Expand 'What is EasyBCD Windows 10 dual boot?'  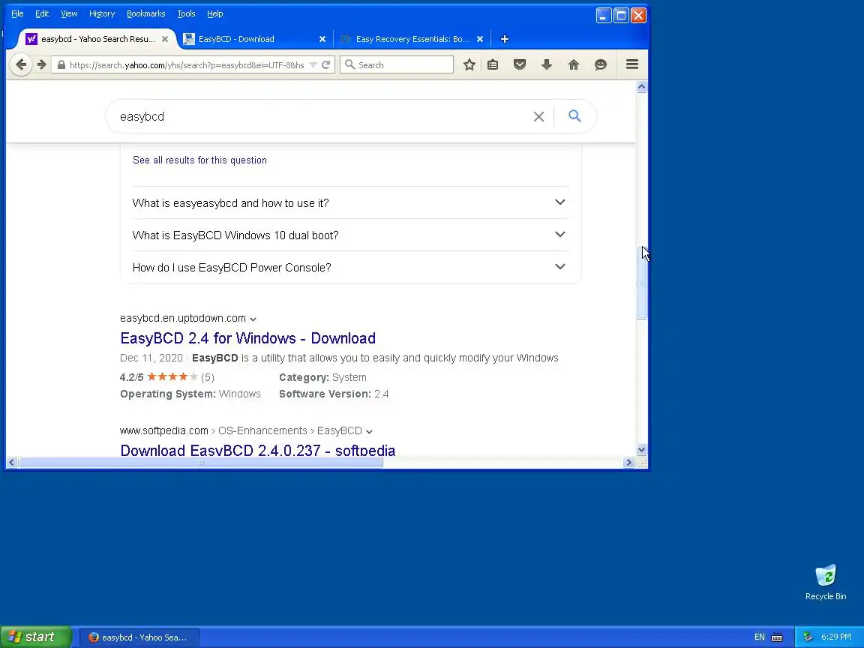[x=351, y=235]
